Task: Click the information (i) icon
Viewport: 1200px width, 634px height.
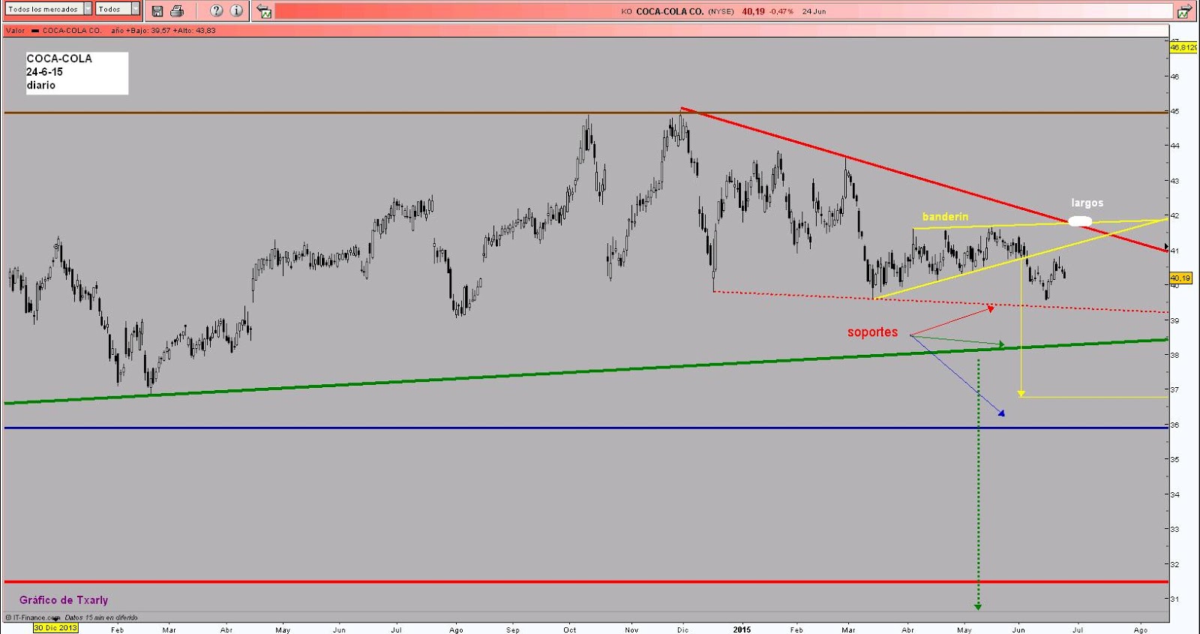Action: (x=236, y=11)
